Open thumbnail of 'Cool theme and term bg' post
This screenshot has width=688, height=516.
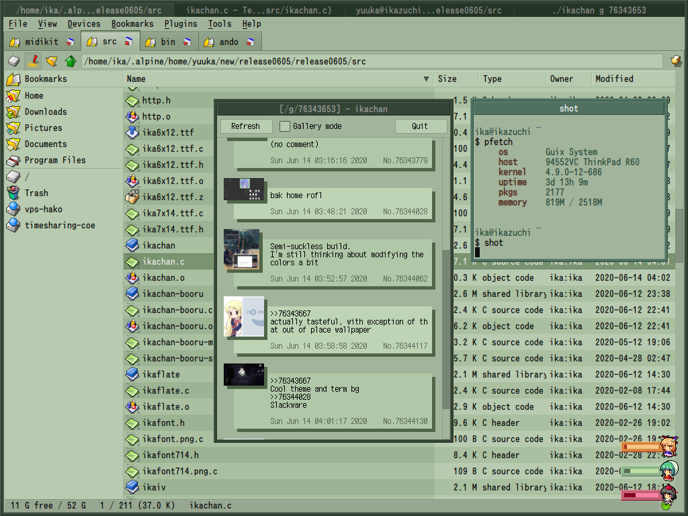[x=244, y=375]
